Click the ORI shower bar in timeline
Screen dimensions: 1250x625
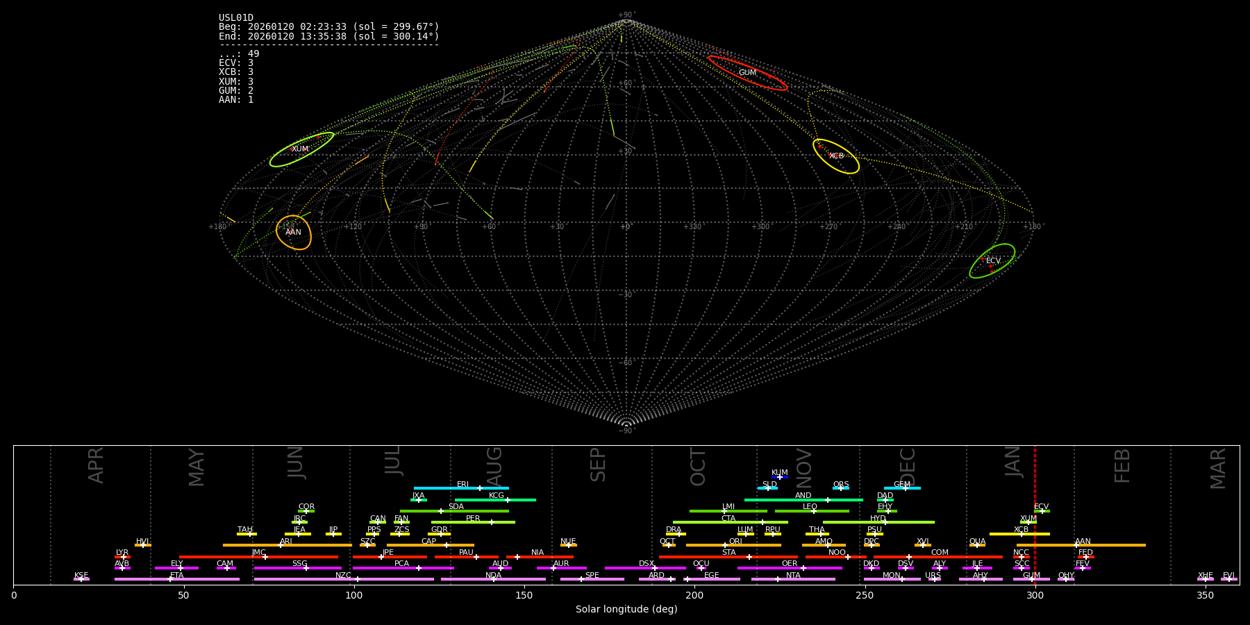pos(733,545)
